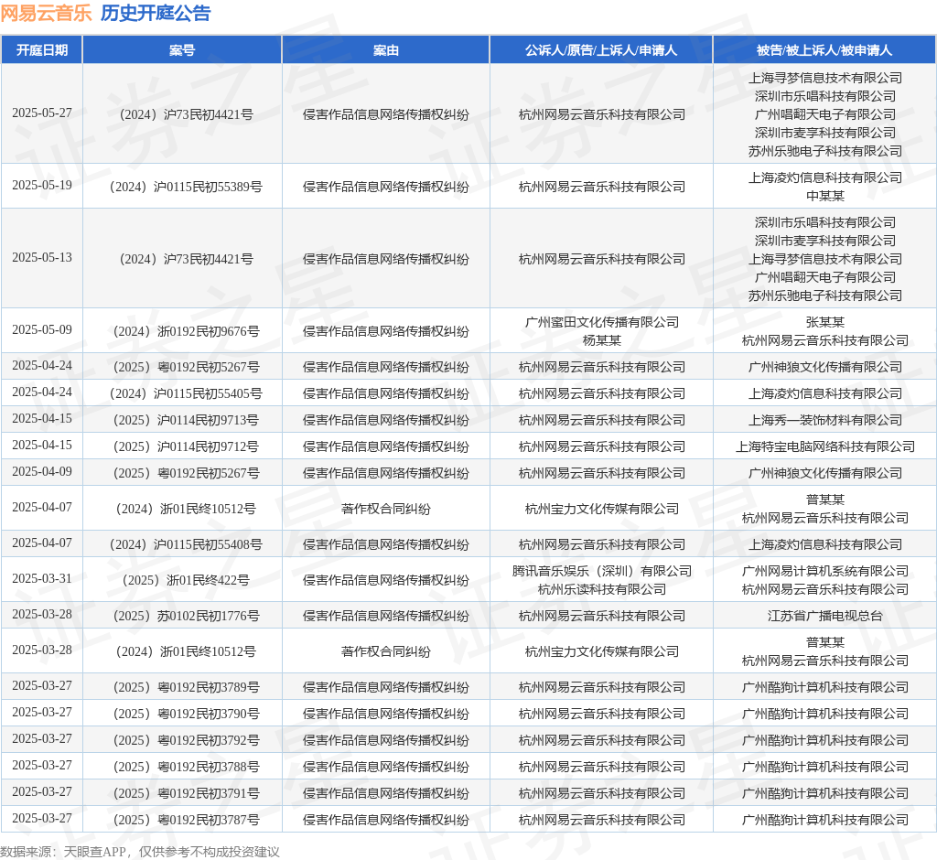
Task: Click the 被告/被上诉人/被申请人 column header
Action: coord(824,50)
